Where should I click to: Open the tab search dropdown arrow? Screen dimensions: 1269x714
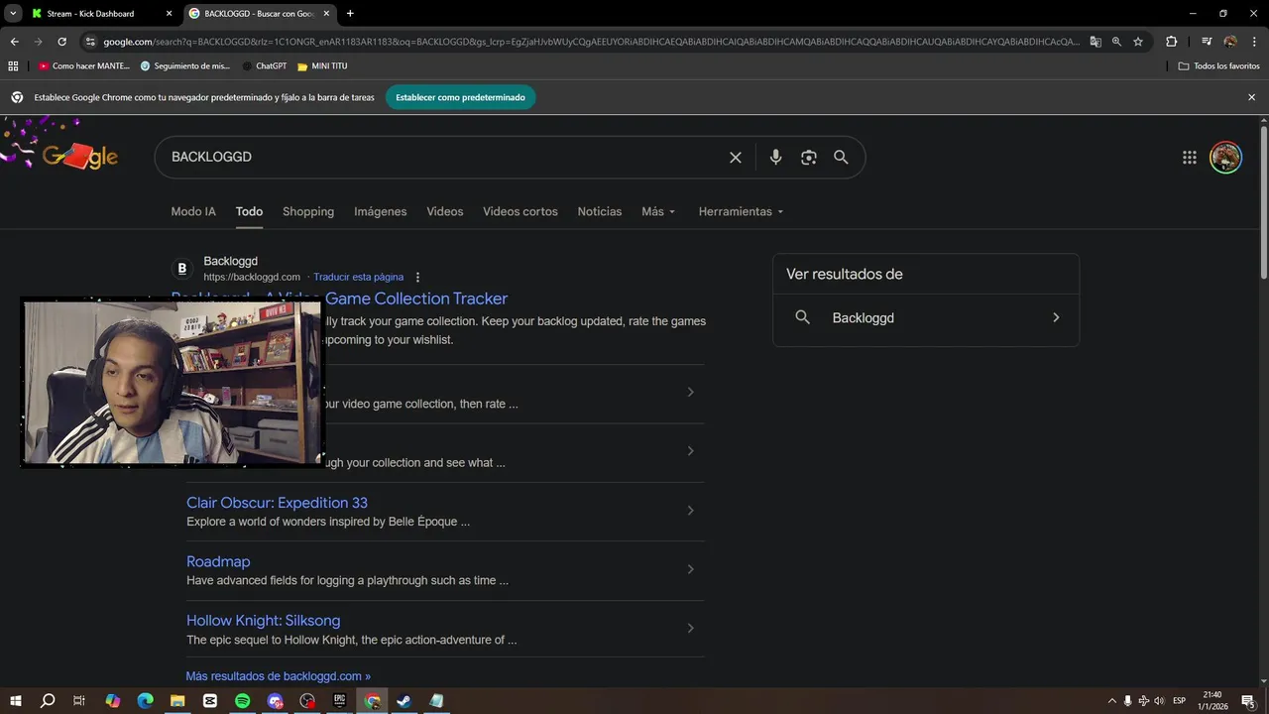click(x=14, y=14)
